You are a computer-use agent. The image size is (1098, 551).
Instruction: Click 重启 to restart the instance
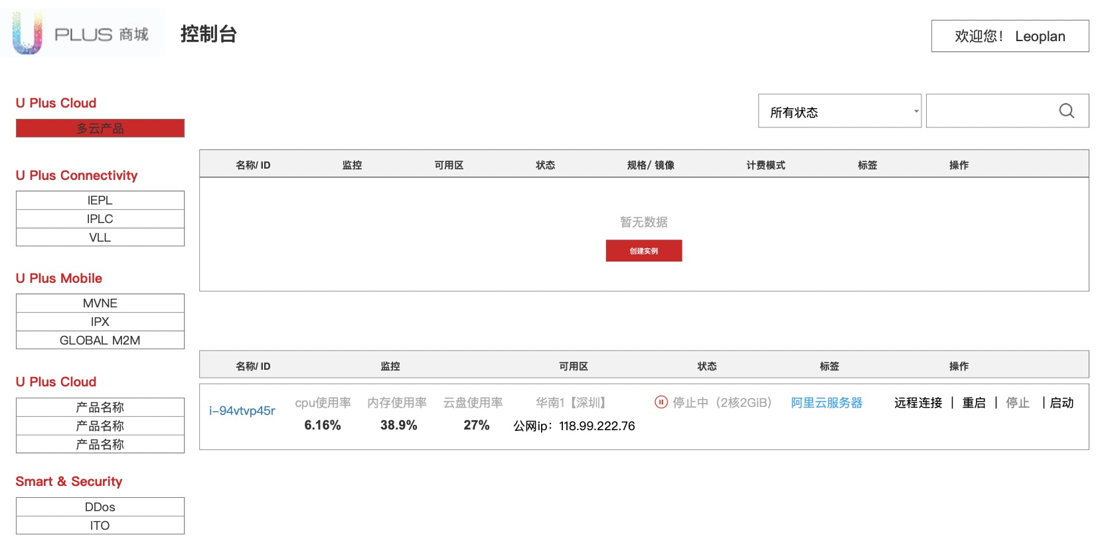974,403
